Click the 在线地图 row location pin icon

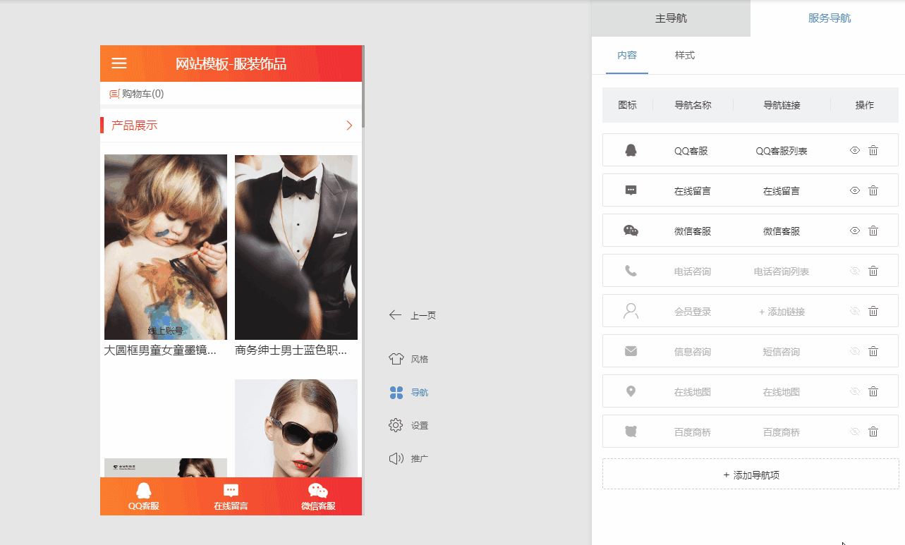(x=631, y=391)
